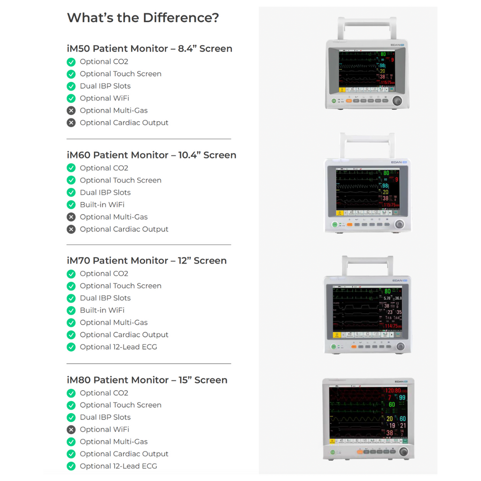Click the X icon beside iM60 Optional Cardiac Output
The image size is (481, 481).
(x=71, y=229)
